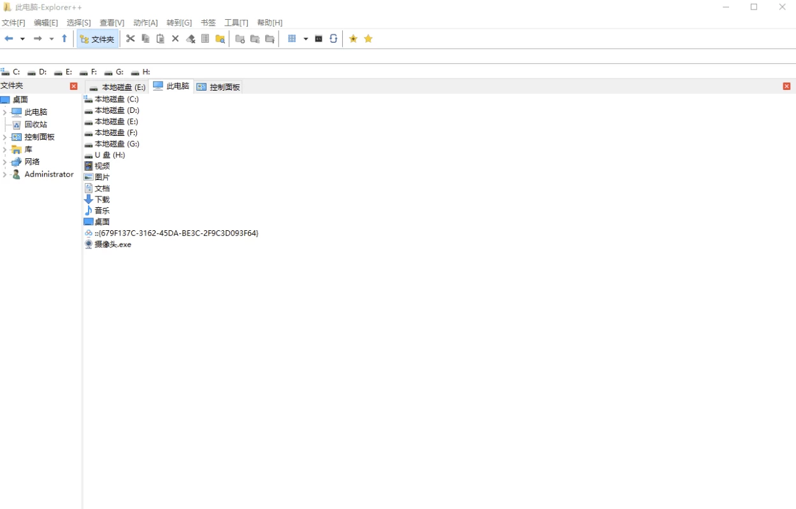Go up one folder level

click(x=64, y=39)
